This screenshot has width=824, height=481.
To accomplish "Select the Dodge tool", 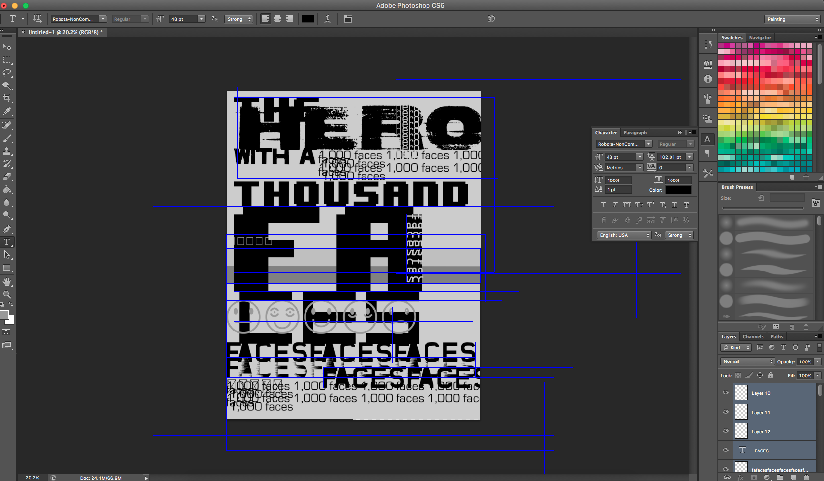I will click(7, 215).
